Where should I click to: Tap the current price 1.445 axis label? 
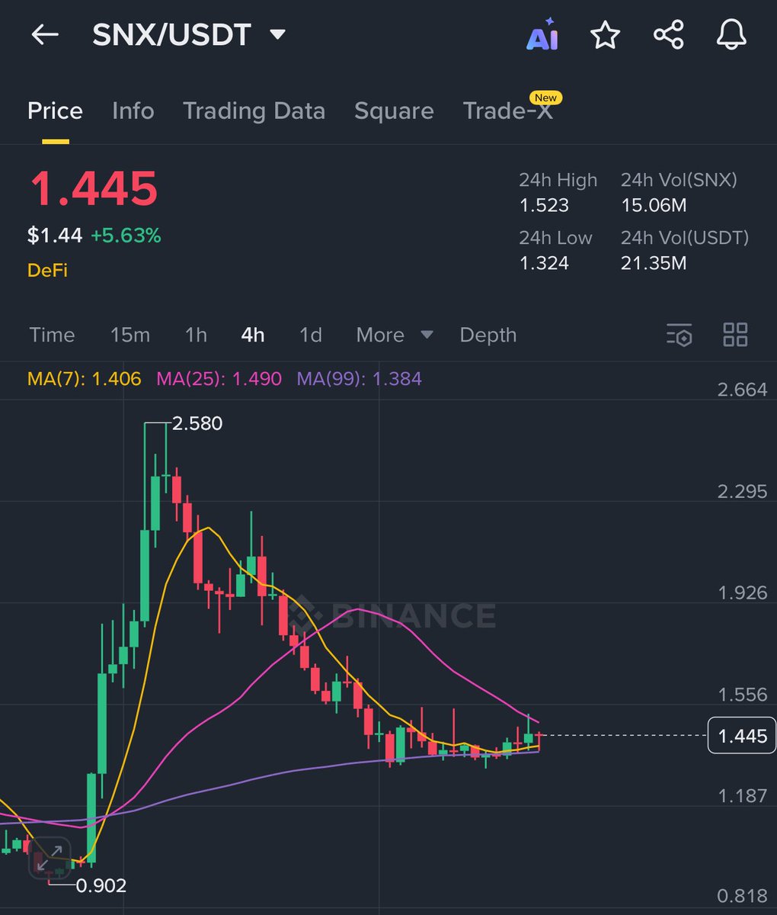[742, 736]
